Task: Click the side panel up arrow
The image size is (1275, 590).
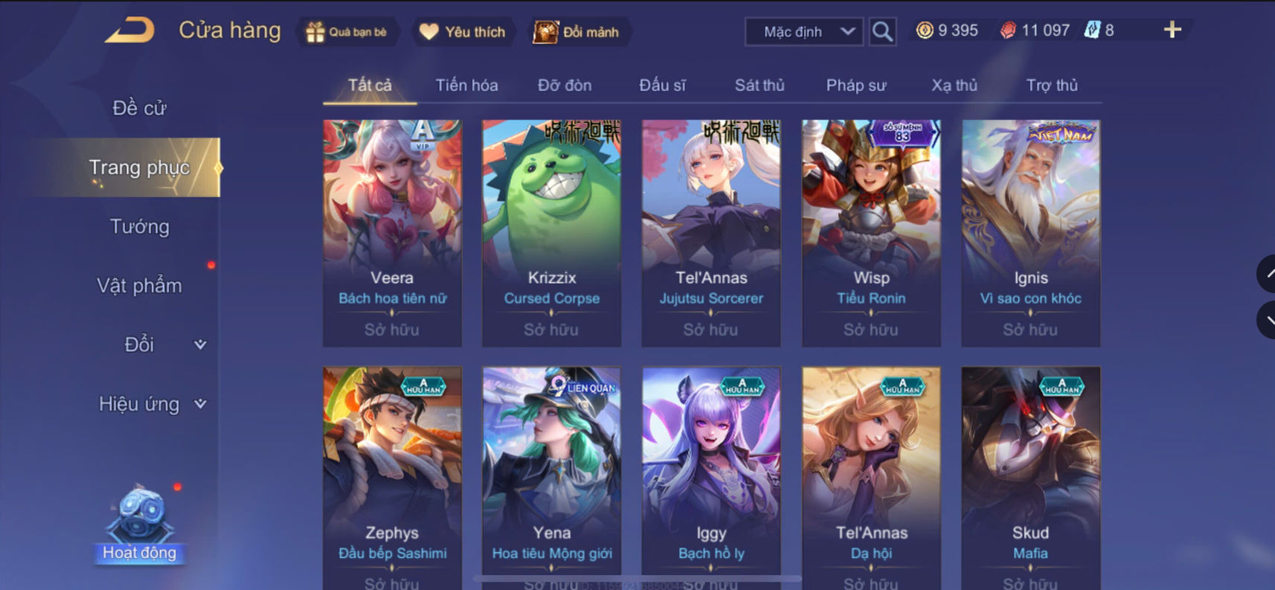Action: tap(1266, 274)
